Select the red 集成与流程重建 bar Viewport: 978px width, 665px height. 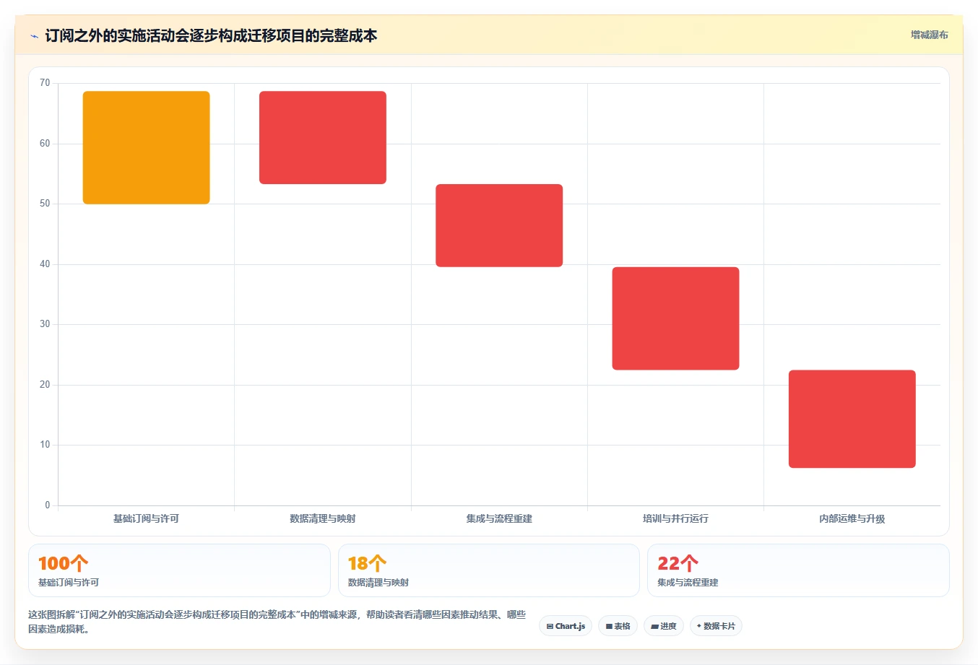[x=499, y=225]
